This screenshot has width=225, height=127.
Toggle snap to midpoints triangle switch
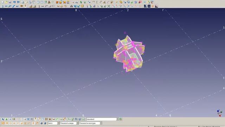click(x=14, y=123)
